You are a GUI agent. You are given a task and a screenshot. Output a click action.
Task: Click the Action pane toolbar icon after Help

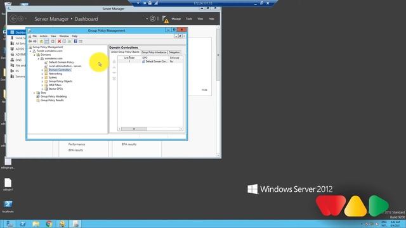click(81, 41)
